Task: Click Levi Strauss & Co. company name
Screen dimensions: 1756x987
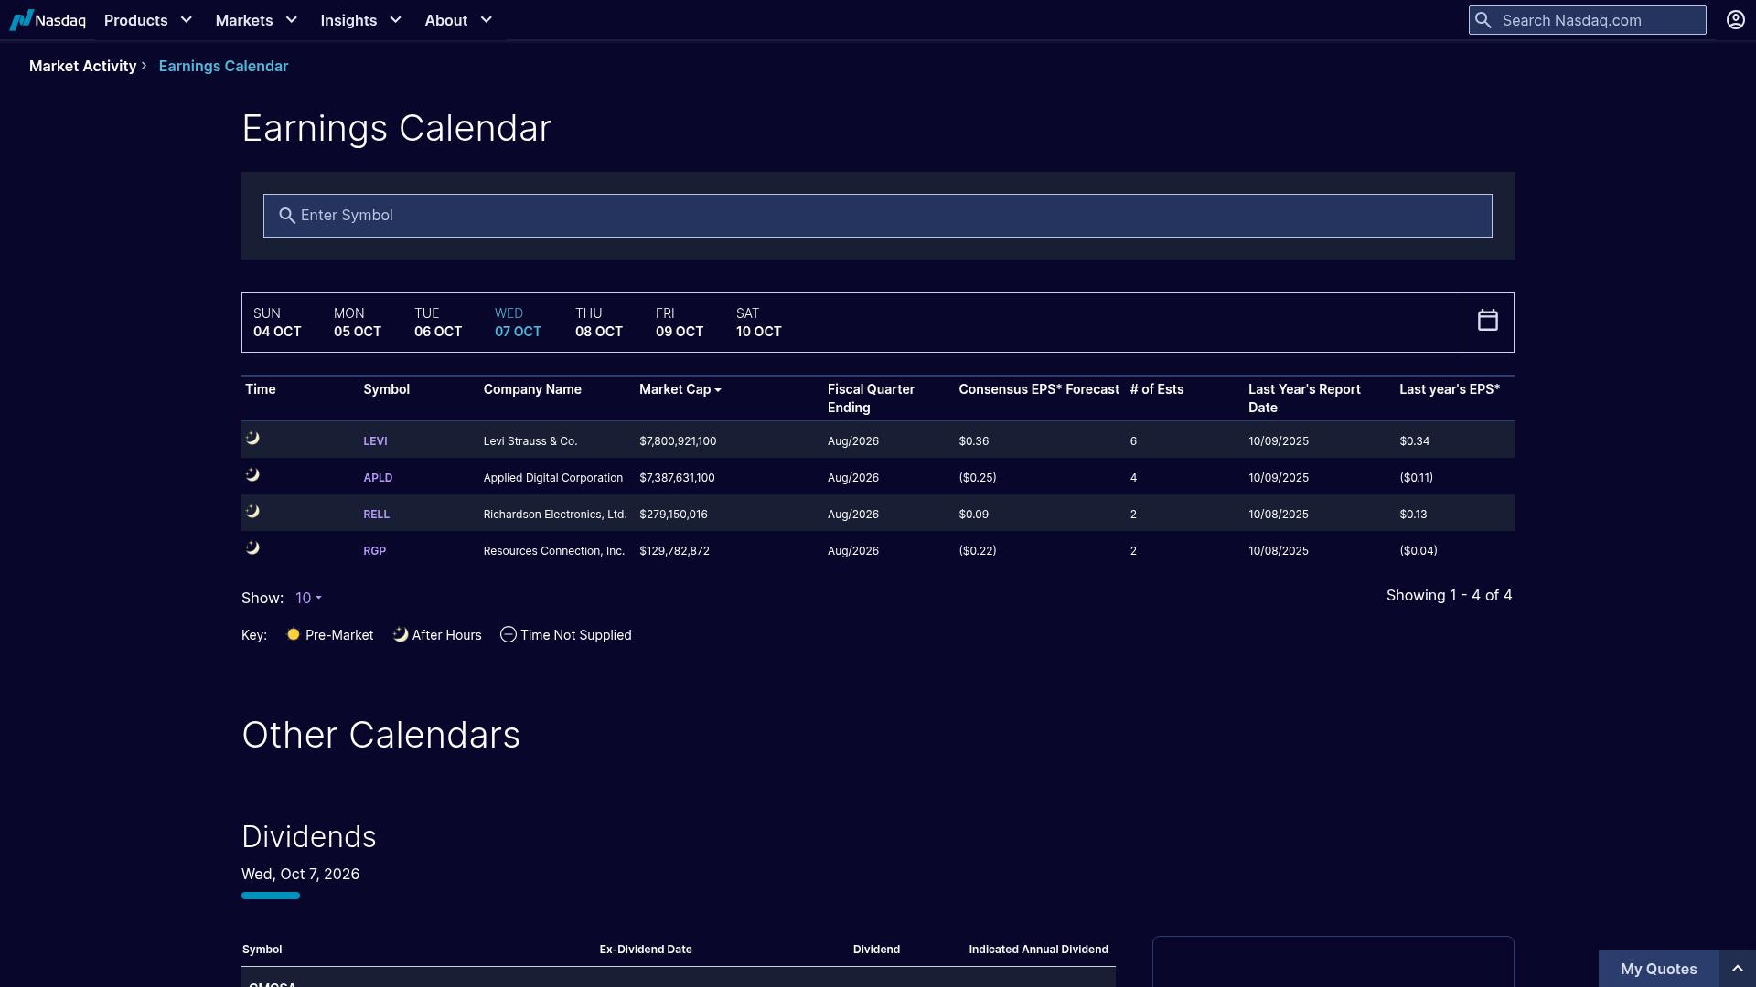Action: 530,441
